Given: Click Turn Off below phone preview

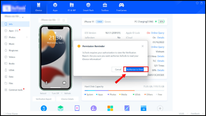Looking at the screenshot, I should click(x=55, y=93).
